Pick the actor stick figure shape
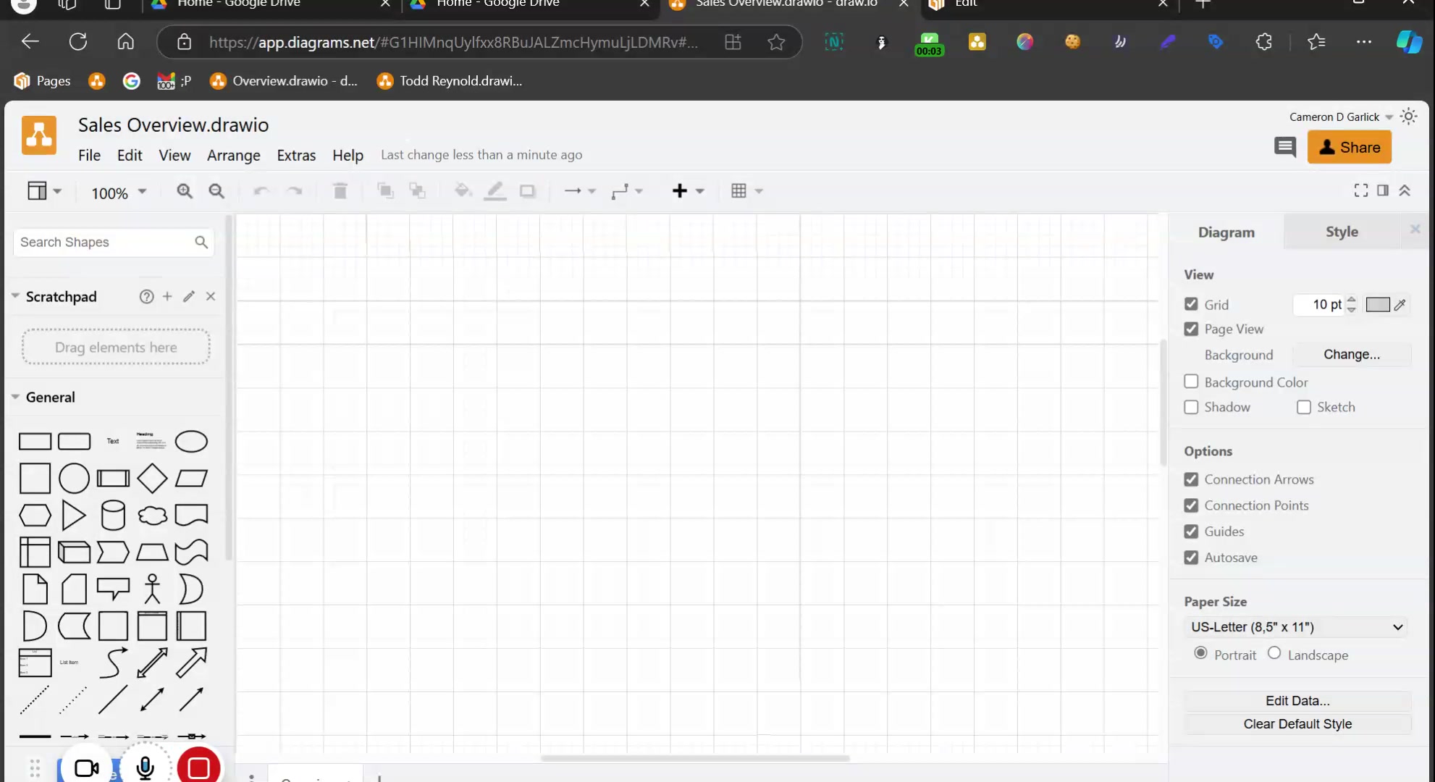The image size is (1435, 782). coord(152,589)
